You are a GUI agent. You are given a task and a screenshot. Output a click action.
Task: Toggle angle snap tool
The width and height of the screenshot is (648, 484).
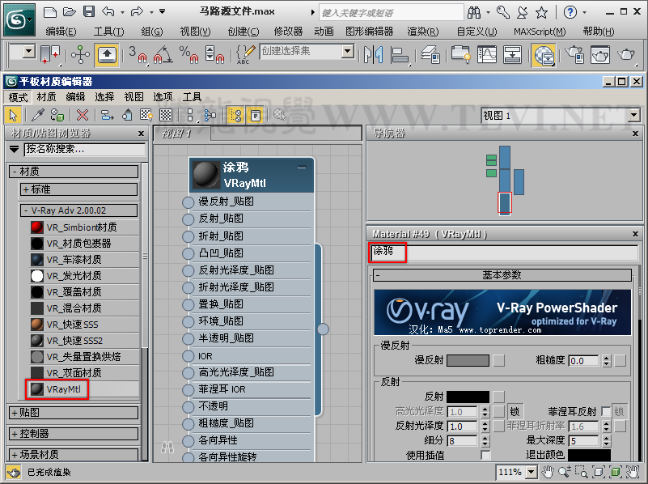[x=163, y=54]
